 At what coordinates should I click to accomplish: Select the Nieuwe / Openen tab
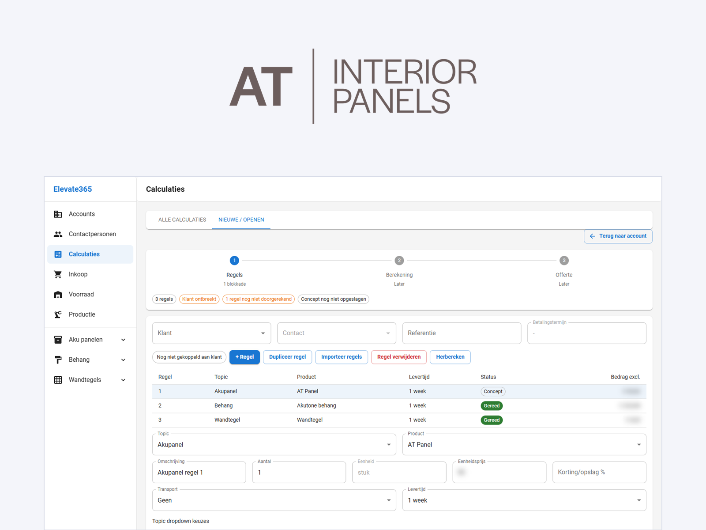(241, 220)
